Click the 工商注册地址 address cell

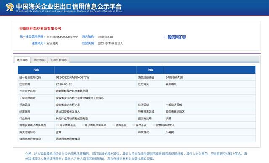pyautogui.click(x=155, y=98)
